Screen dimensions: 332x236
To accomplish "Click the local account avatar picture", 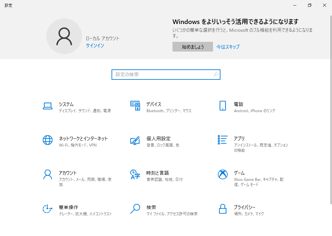I will (64, 36).
